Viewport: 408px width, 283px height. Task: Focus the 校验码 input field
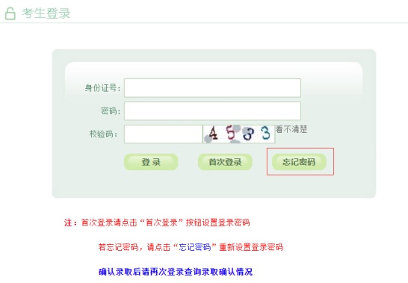tap(163, 134)
